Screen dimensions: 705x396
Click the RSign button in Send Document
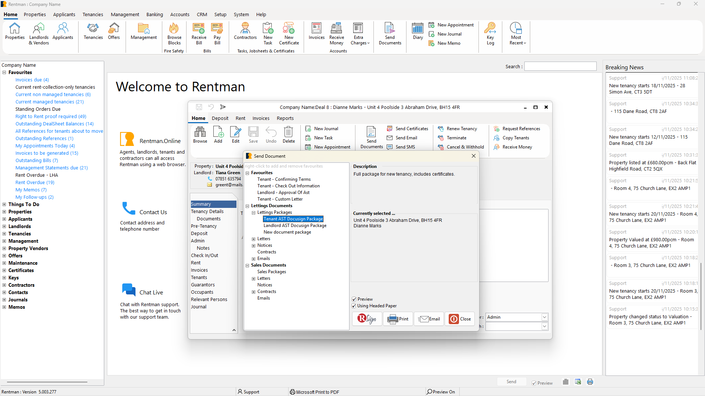(x=367, y=319)
